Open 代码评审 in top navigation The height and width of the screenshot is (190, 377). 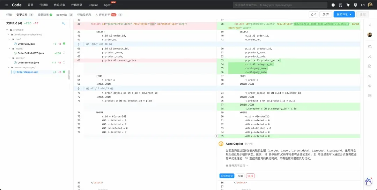[x=59, y=5]
